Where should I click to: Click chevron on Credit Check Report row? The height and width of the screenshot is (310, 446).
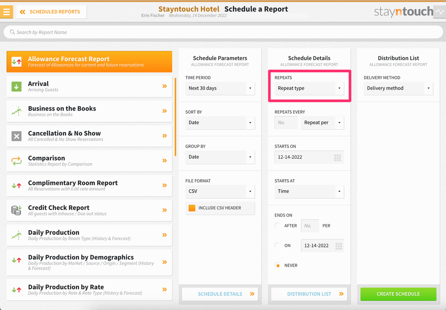tap(165, 210)
